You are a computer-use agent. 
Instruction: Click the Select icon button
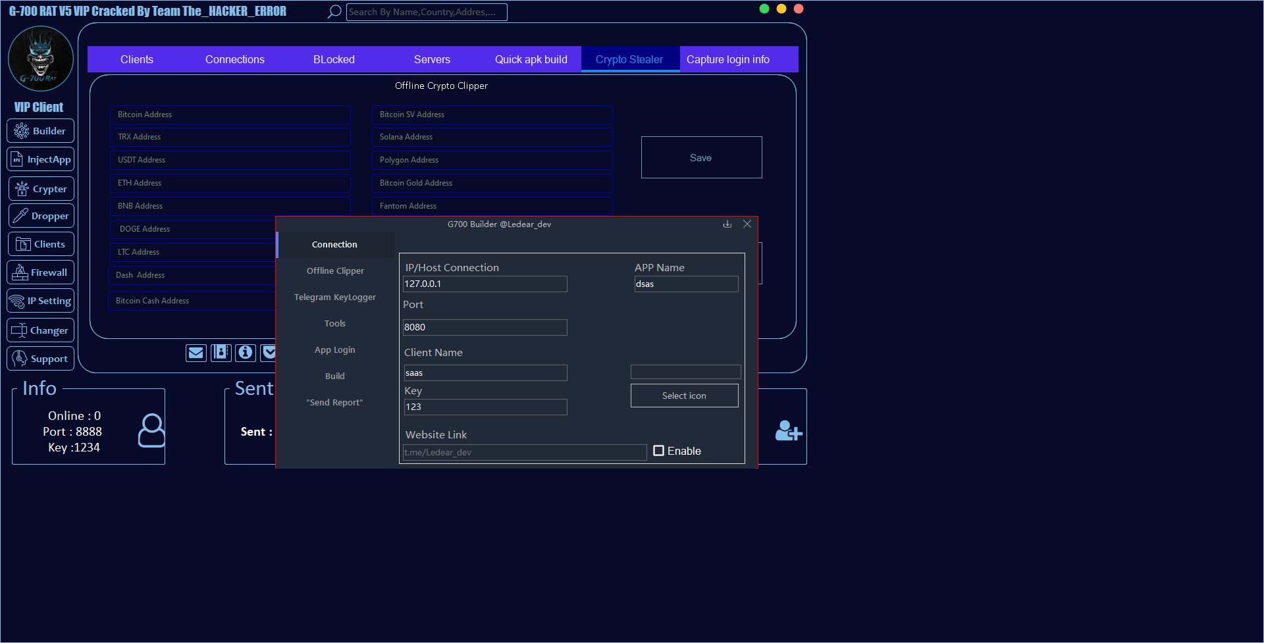pos(684,396)
